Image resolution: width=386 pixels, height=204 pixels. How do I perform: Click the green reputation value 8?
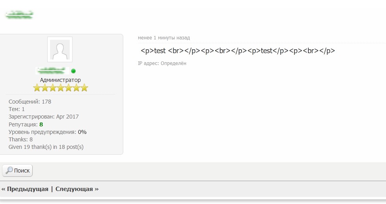pyautogui.click(x=41, y=124)
